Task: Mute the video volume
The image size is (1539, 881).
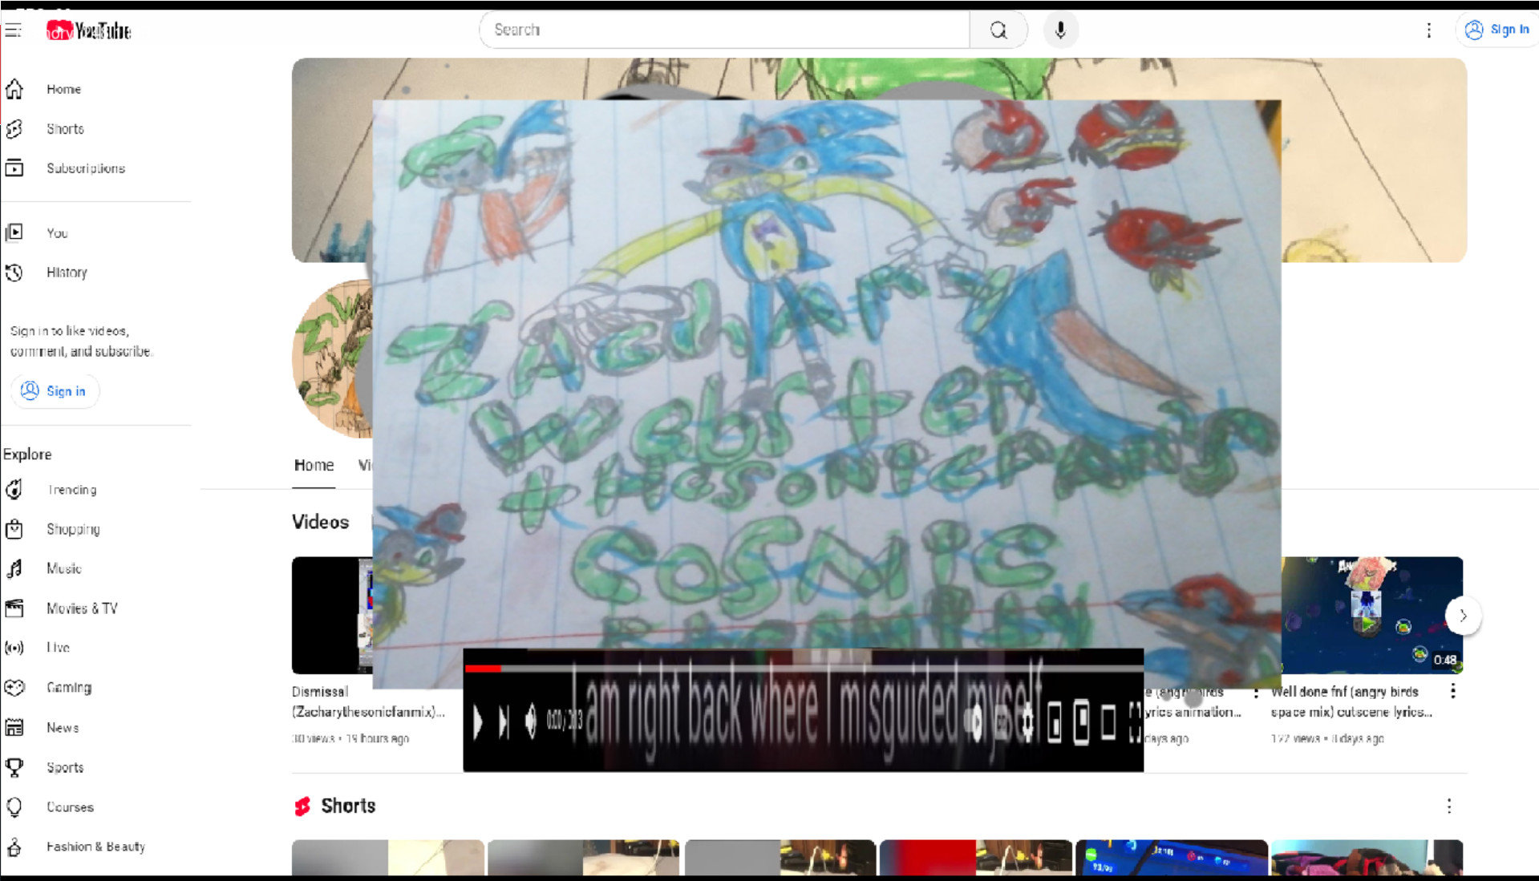Action: [530, 721]
